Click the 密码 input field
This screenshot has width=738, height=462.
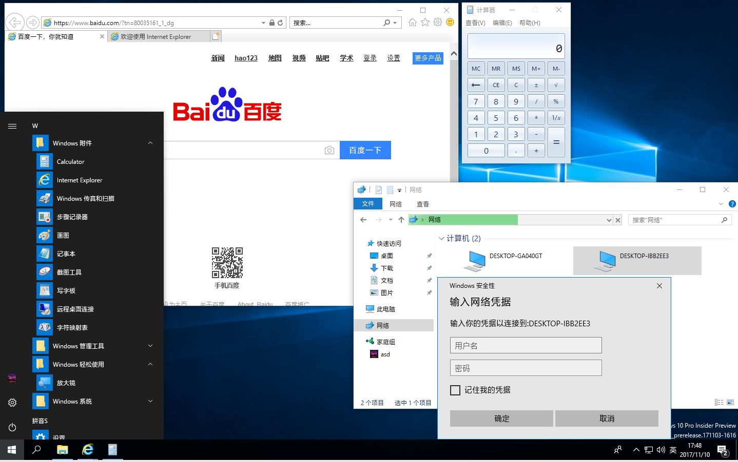point(526,368)
